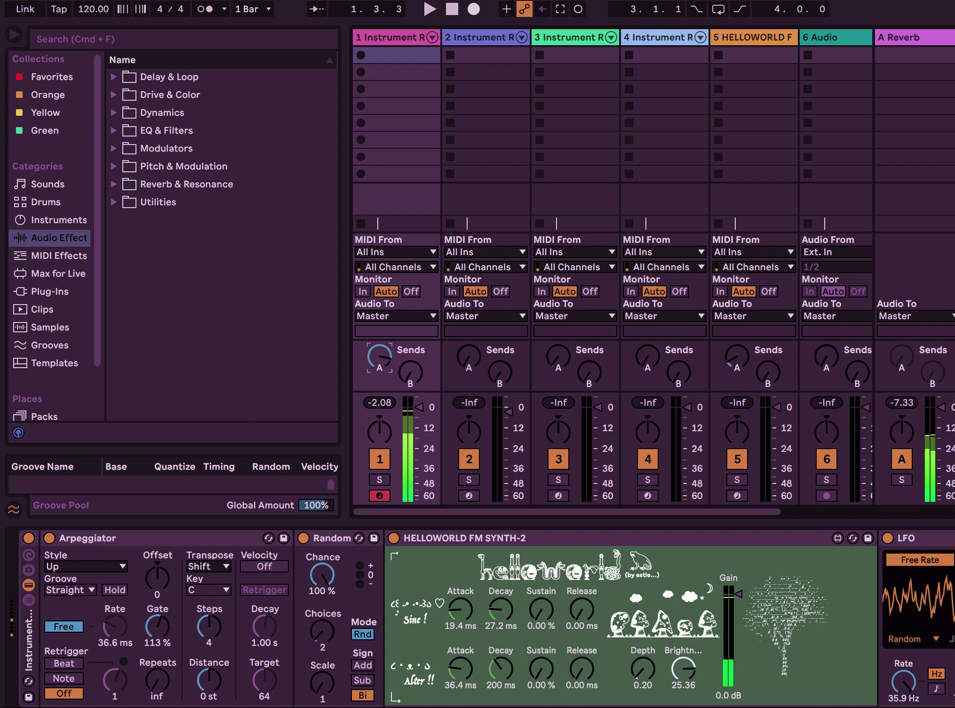Screen dimensions: 955x708
Task: Click the Gain slider in HELLOWORLD synth
Action: click(x=728, y=636)
